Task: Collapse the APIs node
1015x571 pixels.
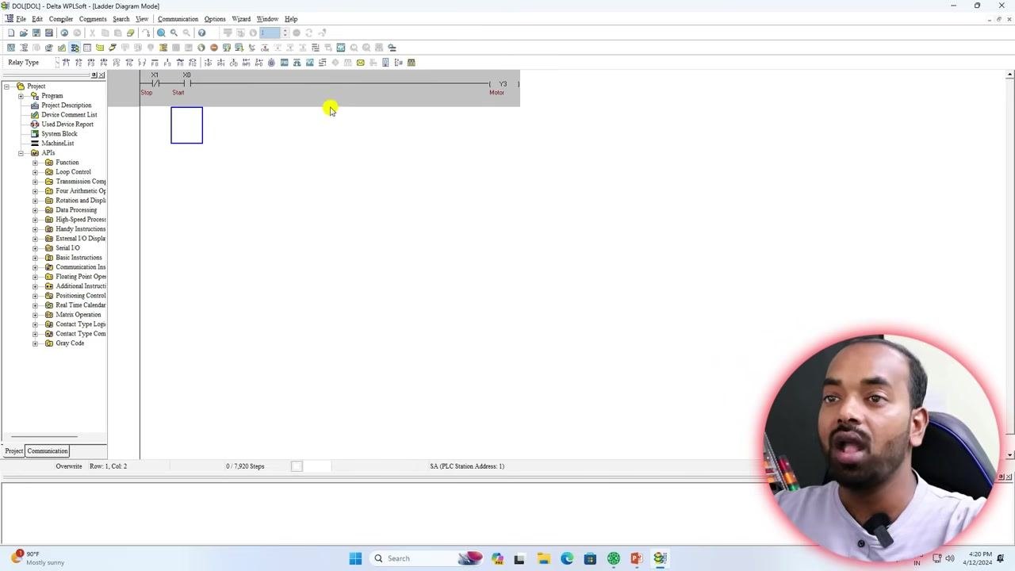Action: 21,153
